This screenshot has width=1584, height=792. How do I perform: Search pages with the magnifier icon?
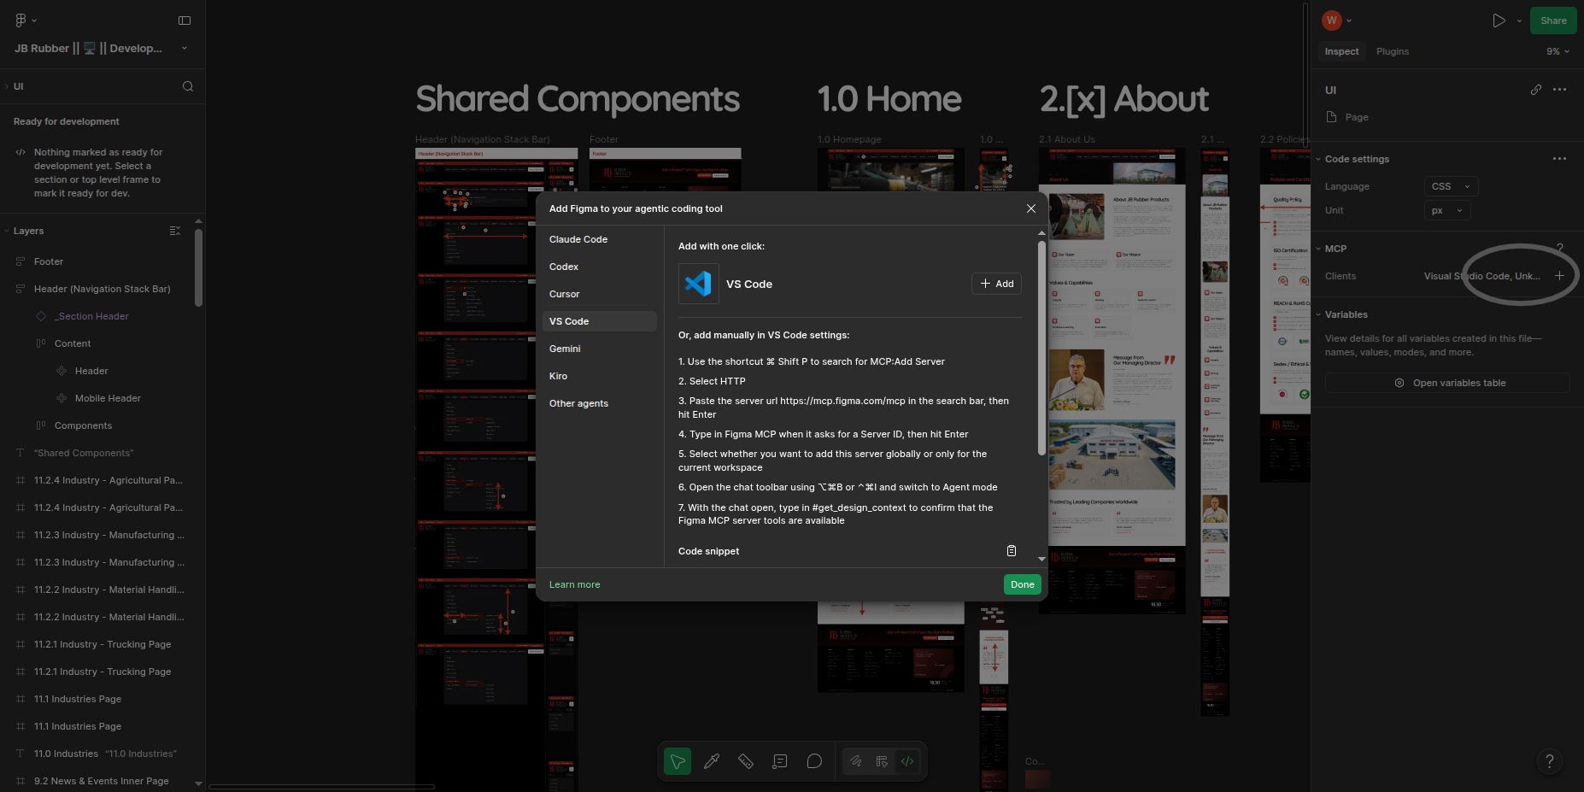pos(188,86)
